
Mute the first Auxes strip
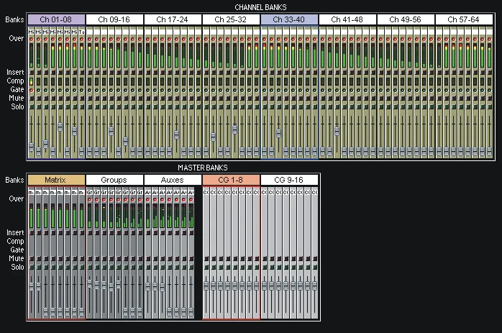[x=148, y=258]
